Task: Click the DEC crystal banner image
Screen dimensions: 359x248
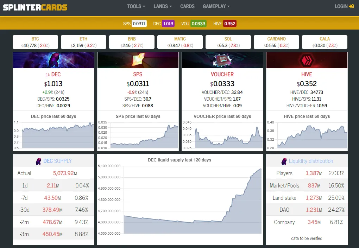Action: pos(53,60)
